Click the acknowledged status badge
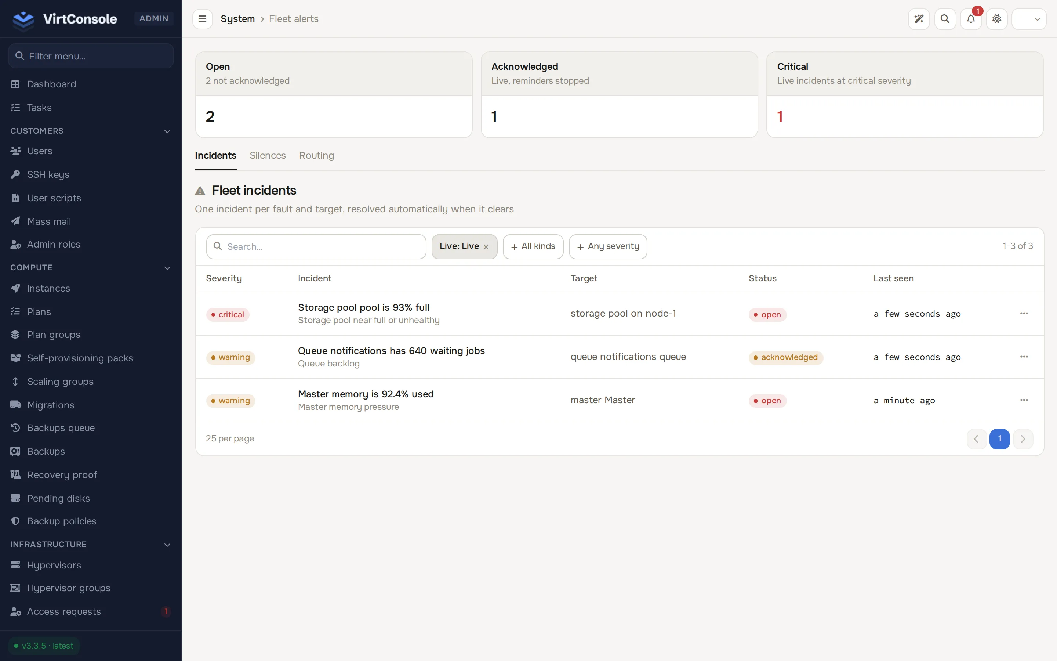1057x661 pixels. [786, 358]
